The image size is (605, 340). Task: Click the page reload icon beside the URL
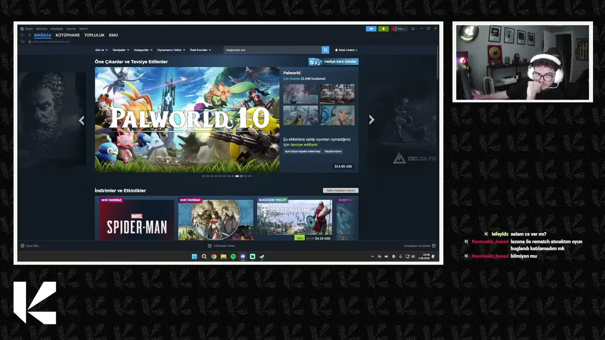tap(22, 42)
